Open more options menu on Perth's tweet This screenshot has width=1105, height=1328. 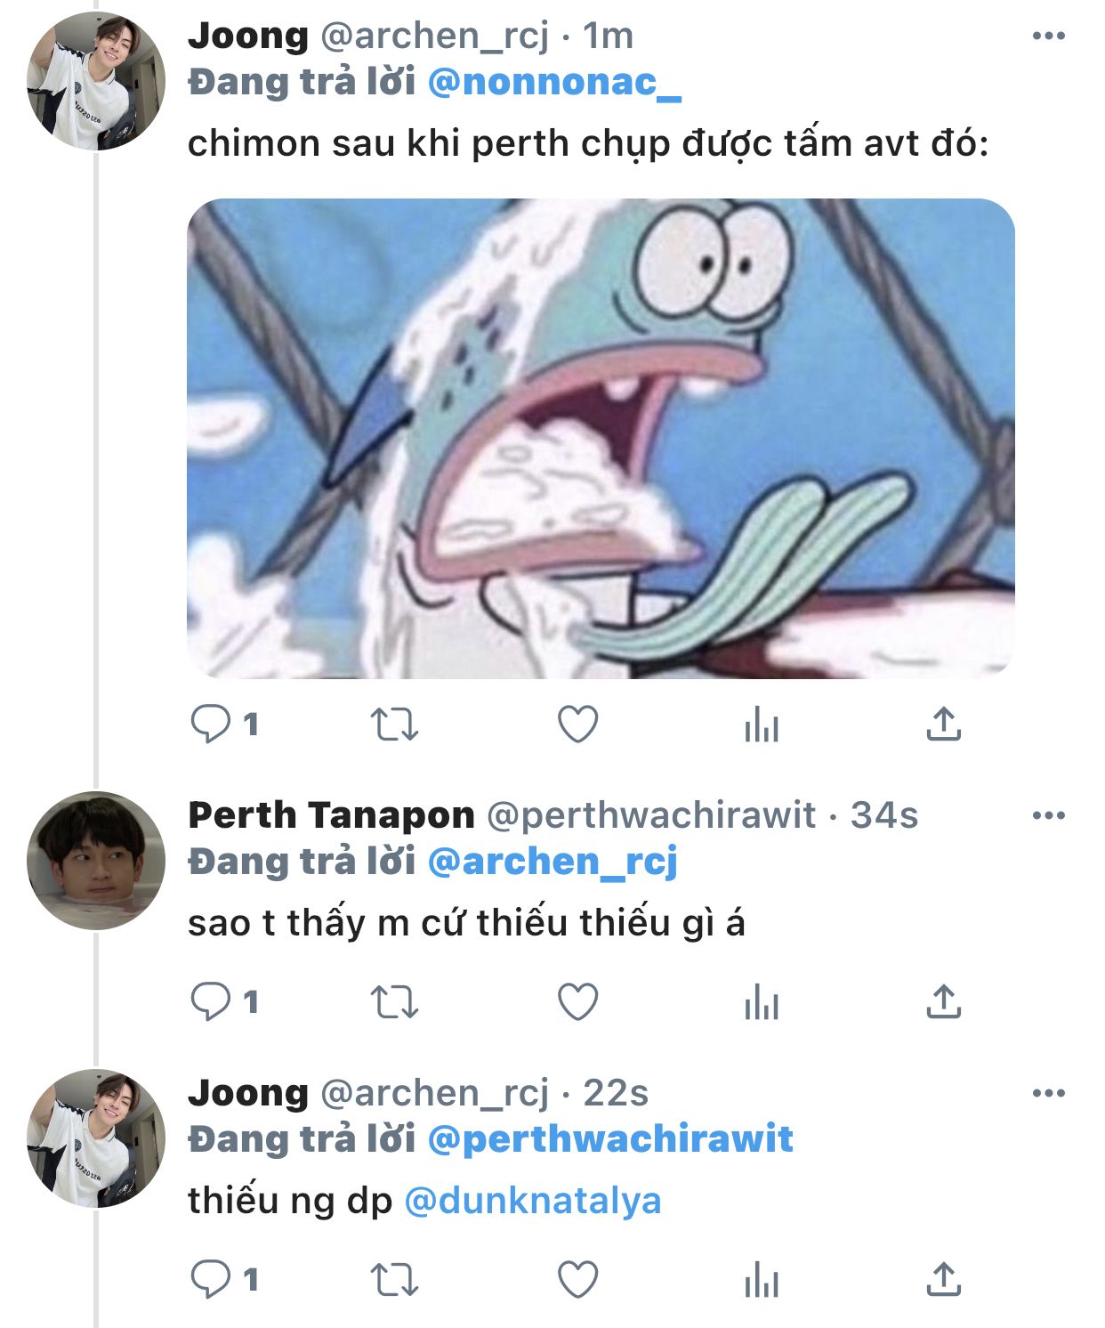tap(1048, 815)
